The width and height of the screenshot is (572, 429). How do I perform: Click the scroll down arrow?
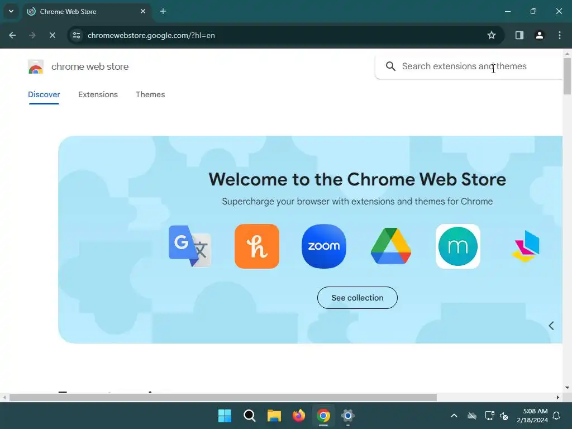[567, 388]
